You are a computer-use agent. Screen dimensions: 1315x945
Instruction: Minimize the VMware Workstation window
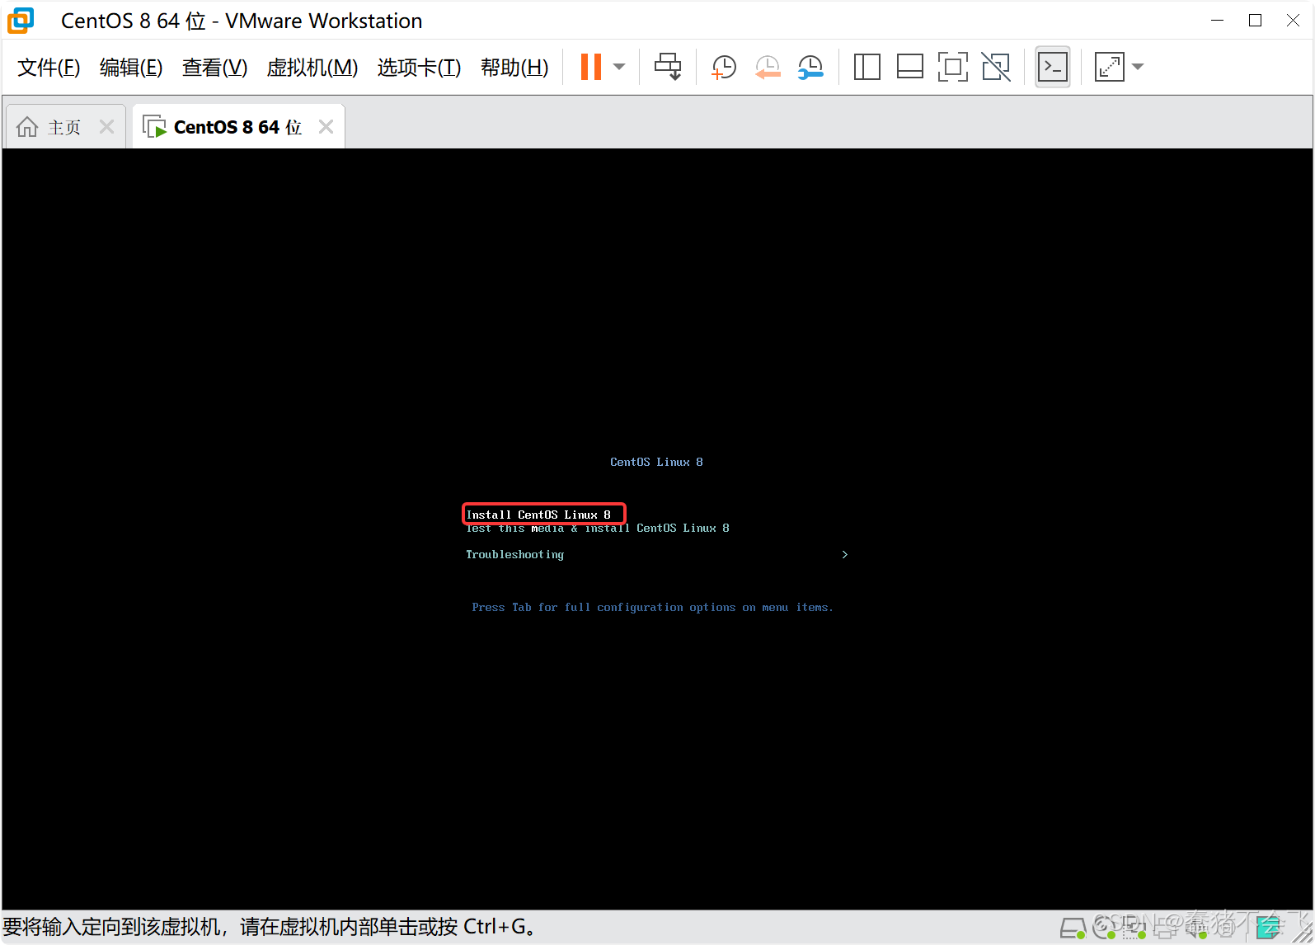(1217, 21)
